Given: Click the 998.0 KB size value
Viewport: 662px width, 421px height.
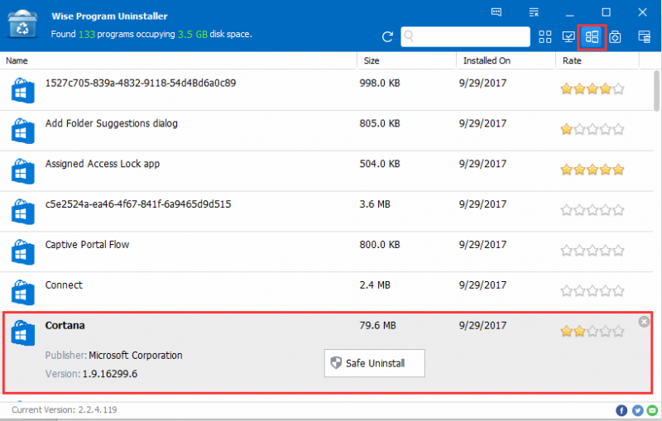Looking at the screenshot, I should click(x=380, y=83).
